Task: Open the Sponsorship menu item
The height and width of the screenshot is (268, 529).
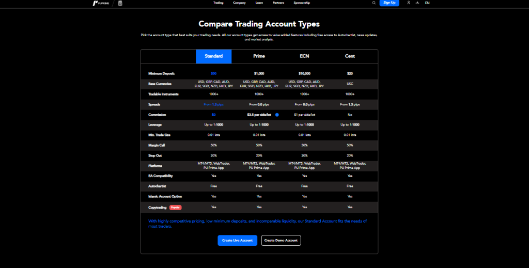Action: [302, 3]
